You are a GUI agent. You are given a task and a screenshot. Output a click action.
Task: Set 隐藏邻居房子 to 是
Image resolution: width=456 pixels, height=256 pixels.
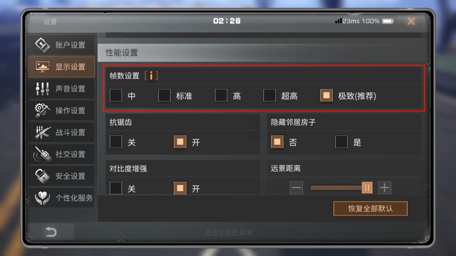[x=341, y=142]
